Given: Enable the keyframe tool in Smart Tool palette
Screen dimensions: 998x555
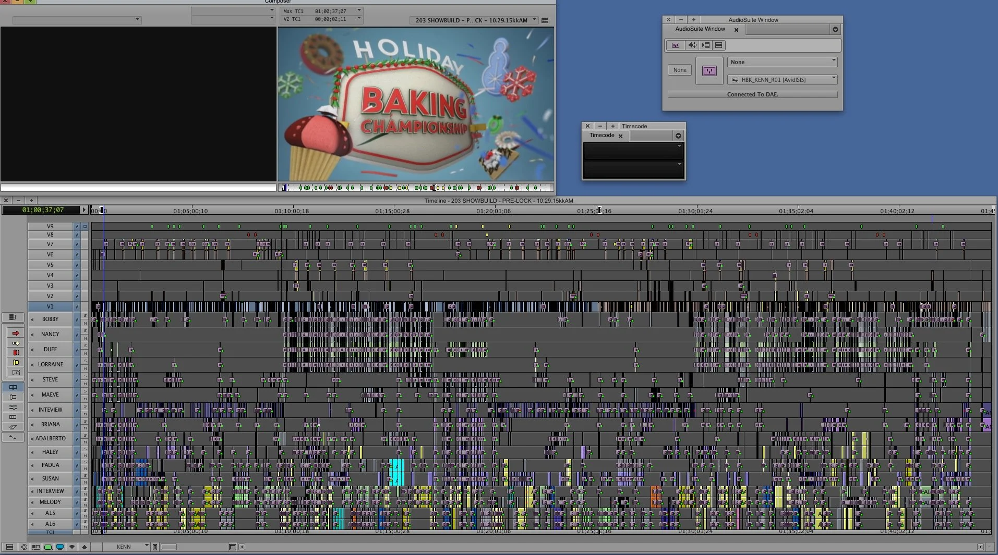Looking at the screenshot, I should [15, 373].
